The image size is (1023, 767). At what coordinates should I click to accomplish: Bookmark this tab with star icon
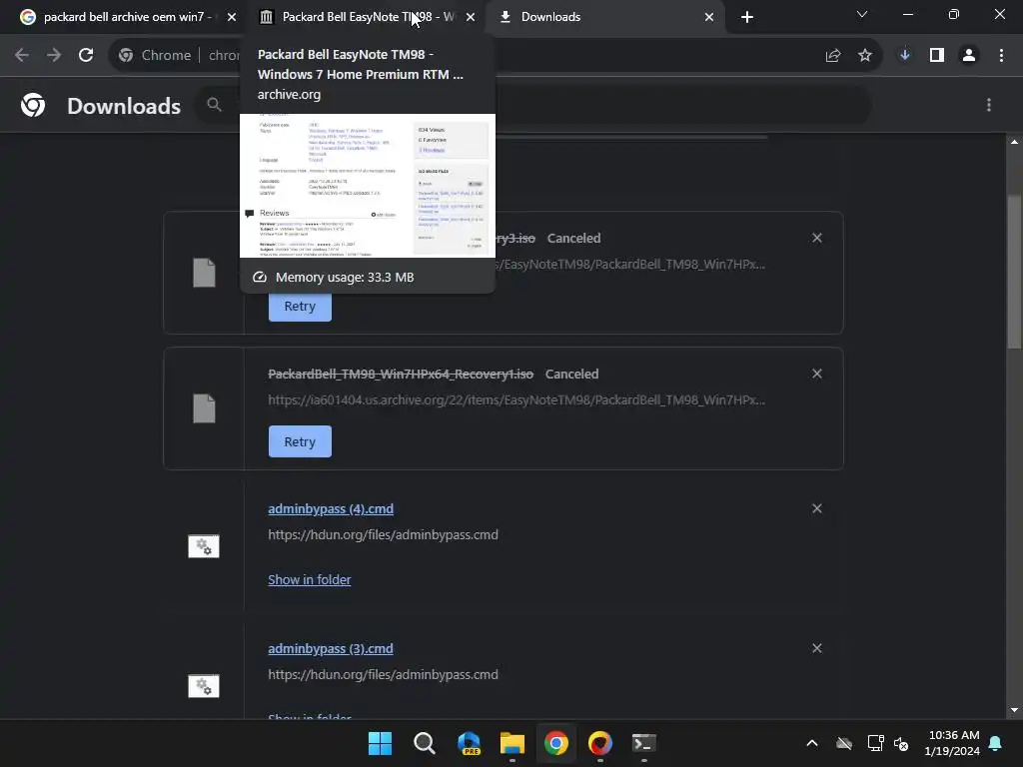[865, 56]
